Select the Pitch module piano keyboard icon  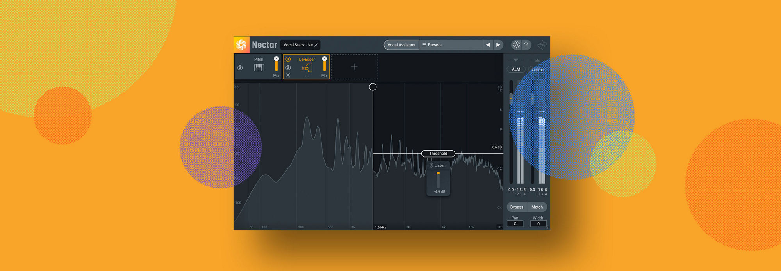click(259, 67)
